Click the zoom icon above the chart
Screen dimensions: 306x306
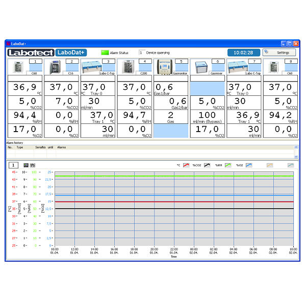pyautogui.click(x=25, y=165)
